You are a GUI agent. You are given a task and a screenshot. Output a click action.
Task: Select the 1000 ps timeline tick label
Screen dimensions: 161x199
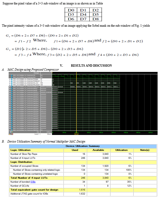113,133
